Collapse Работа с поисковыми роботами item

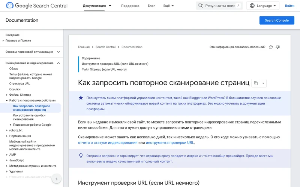(x=7, y=101)
